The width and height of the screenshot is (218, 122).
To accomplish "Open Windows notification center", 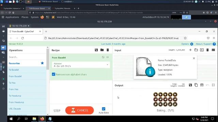I will coord(213,119).
